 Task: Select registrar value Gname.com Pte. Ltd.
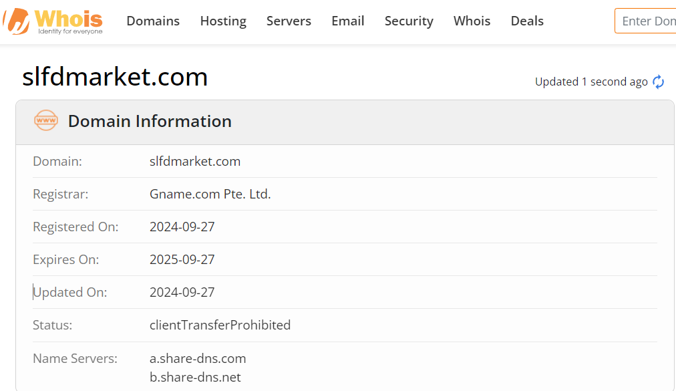(x=210, y=194)
